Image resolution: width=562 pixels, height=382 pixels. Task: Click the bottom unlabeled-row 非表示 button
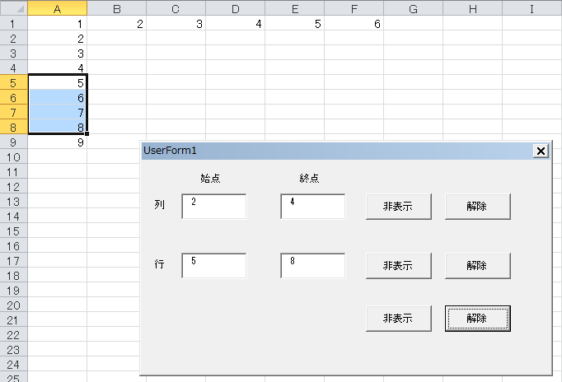click(x=400, y=319)
